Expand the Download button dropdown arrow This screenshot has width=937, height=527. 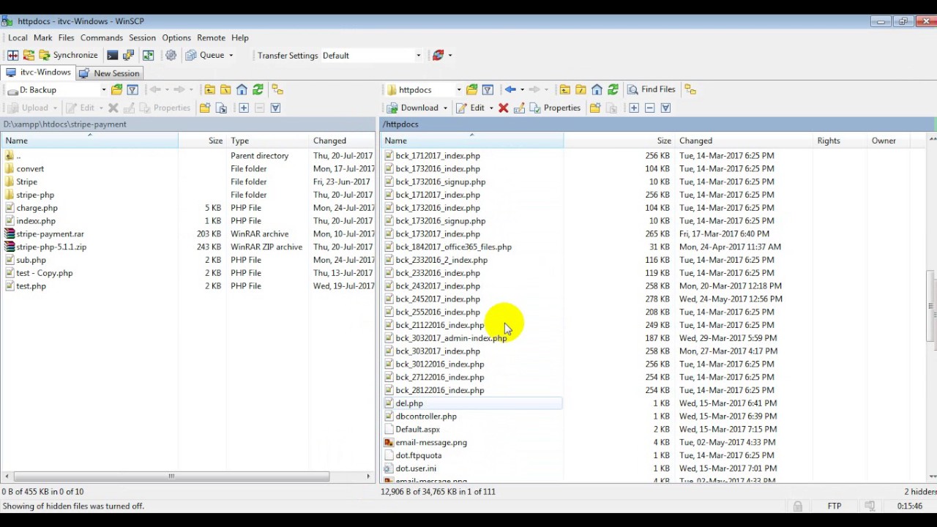(444, 108)
